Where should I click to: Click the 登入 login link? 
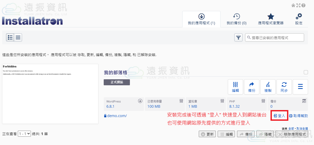tap(279, 116)
